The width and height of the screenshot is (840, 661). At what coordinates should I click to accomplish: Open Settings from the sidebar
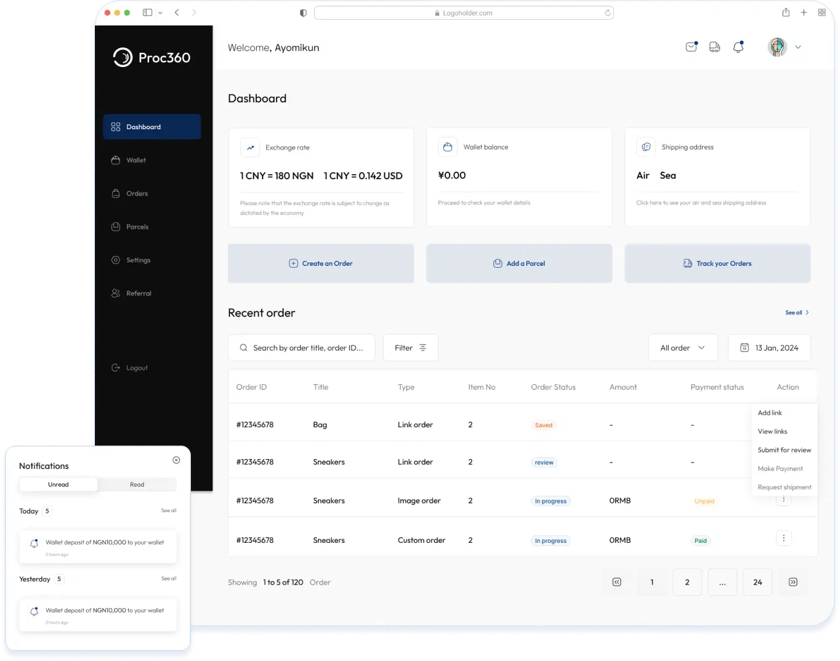point(138,260)
